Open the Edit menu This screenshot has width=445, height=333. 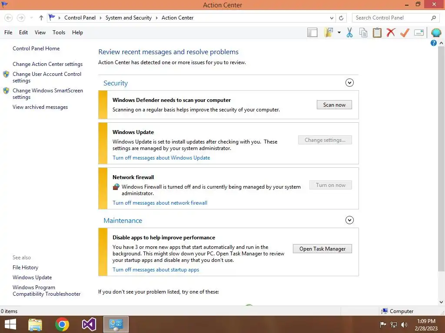(x=23, y=33)
